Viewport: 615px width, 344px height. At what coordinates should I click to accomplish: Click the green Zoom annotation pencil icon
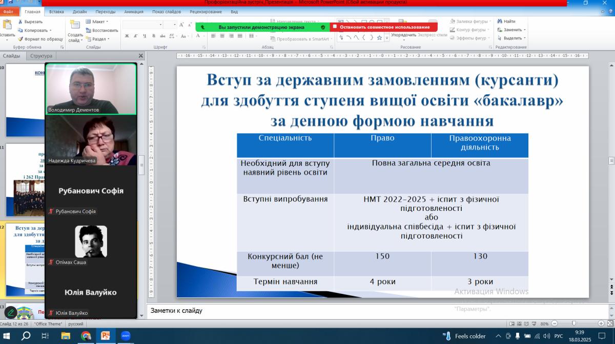click(x=10, y=312)
